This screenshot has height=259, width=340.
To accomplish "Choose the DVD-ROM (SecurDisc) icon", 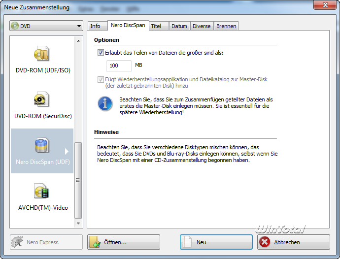I will (41, 99).
